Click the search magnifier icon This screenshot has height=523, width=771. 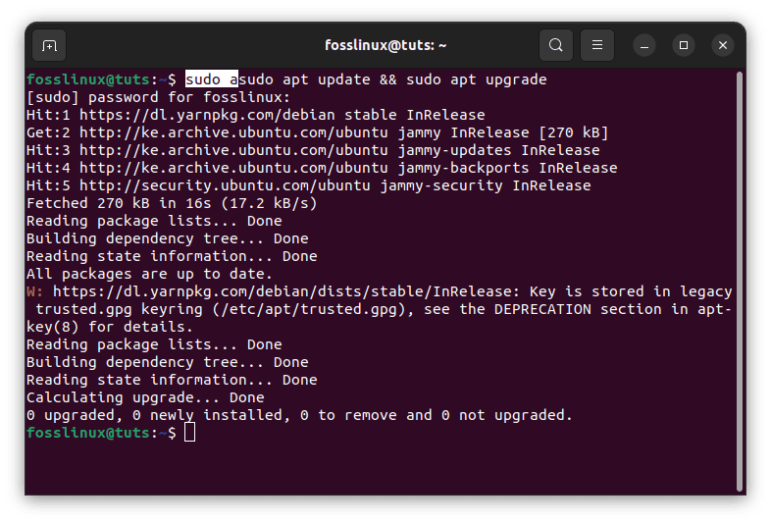click(556, 45)
